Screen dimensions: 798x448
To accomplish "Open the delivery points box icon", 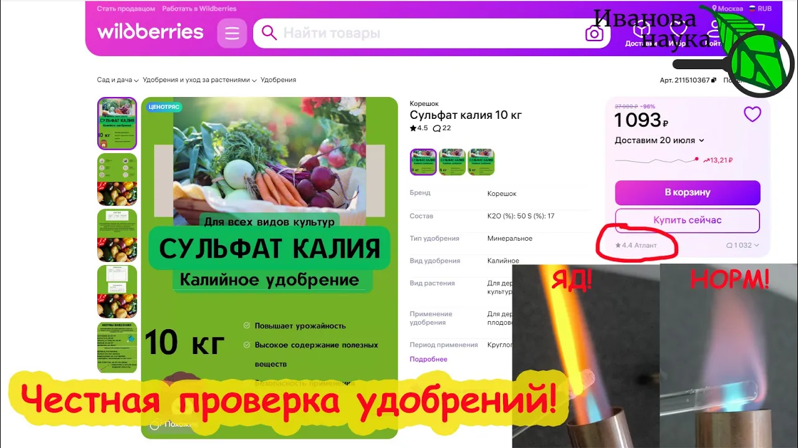I will pyautogui.click(x=642, y=29).
